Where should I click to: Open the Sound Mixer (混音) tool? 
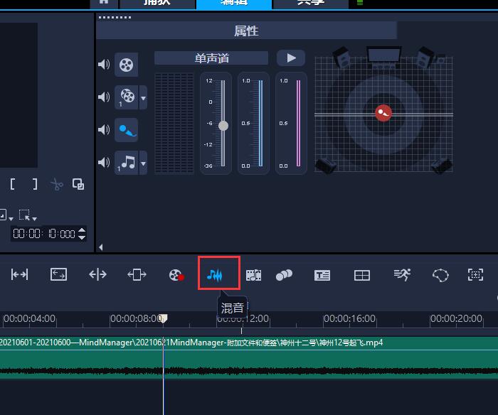click(218, 274)
